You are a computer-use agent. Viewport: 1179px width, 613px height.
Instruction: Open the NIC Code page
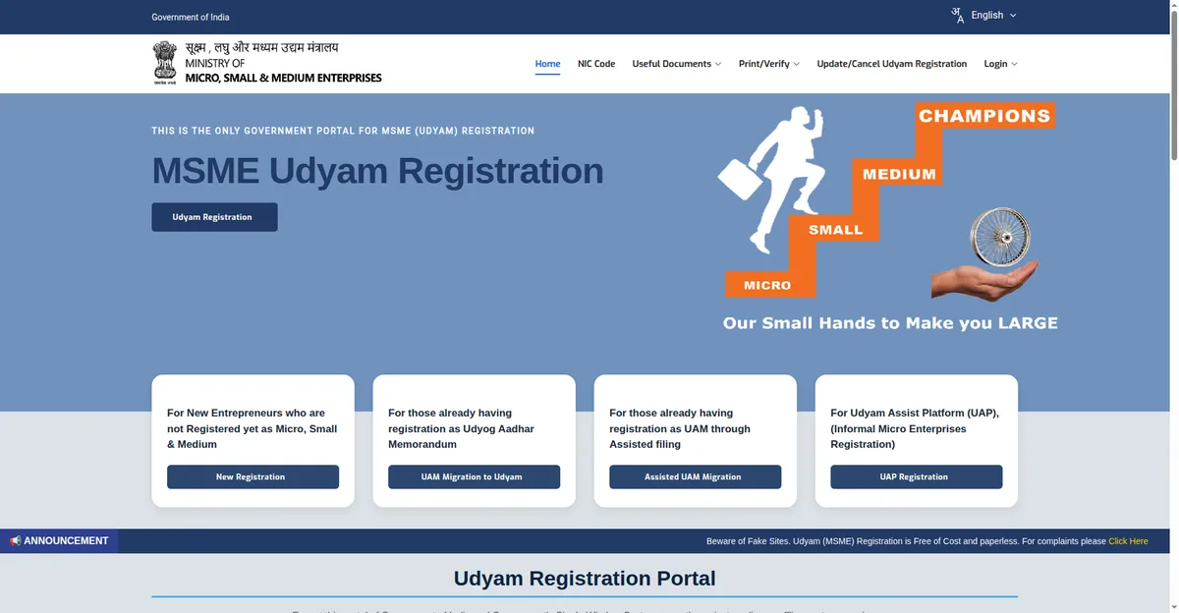(x=596, y=64)
